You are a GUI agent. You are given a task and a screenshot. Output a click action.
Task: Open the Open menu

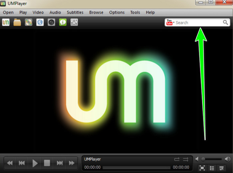[8, 12]
